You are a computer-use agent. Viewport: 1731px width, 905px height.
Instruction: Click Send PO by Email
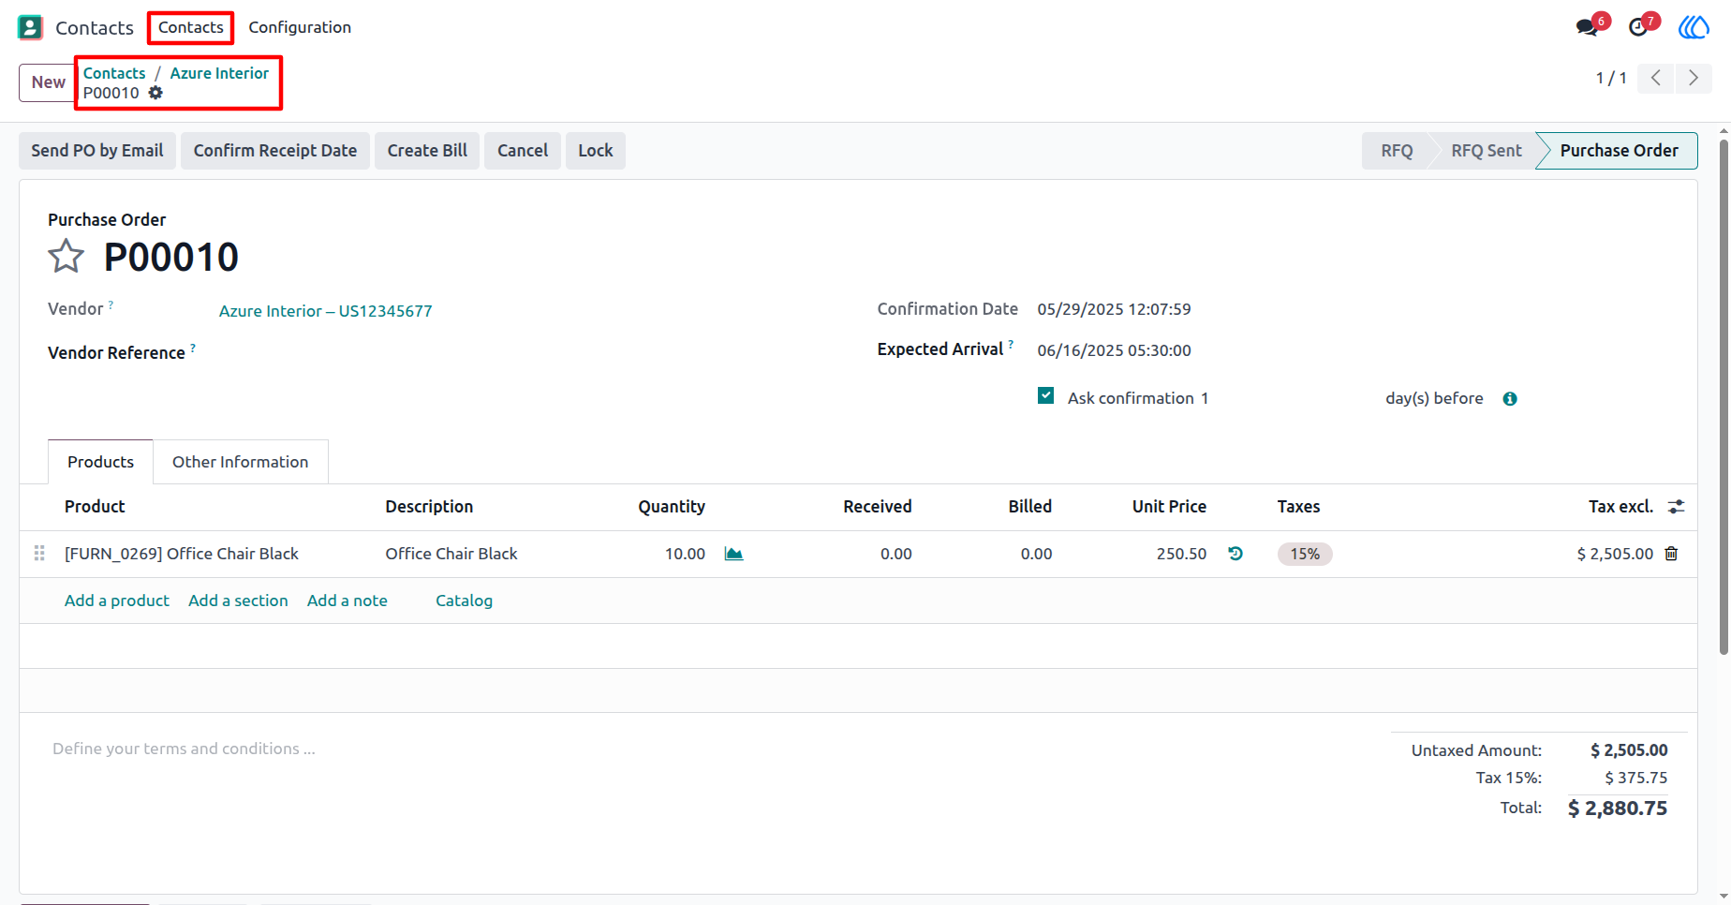97,151
